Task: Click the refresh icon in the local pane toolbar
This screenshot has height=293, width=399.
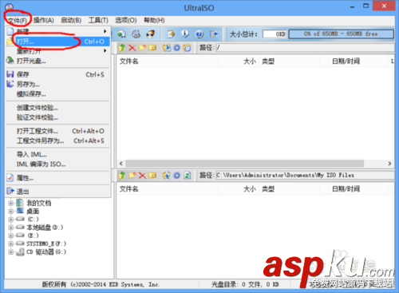Action: pyautogui.click(x=188, y=175)
